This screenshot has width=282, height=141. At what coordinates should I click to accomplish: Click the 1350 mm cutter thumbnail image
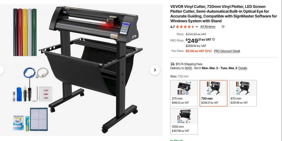click(184, 116)
